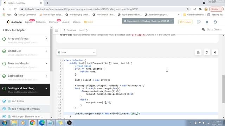Go back with browser back arrow
The width and height of the screenshot is (225, 126).
click(x=4, y=9)
